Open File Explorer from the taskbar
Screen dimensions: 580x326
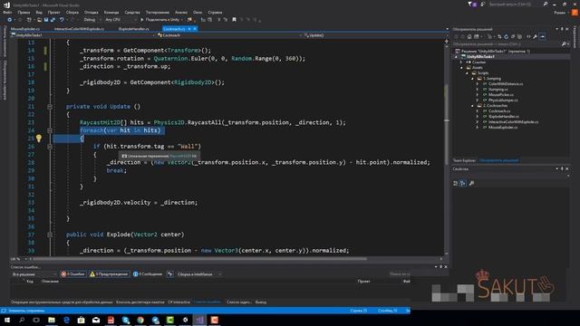click(52, 320)
